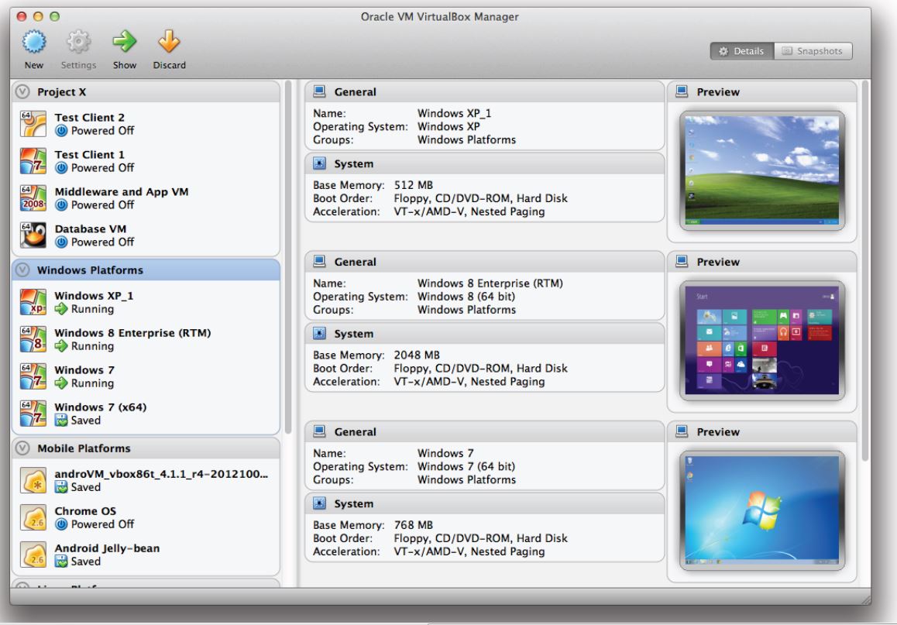Click the green Show arrow icon
The height and width of the screenshot is (625, 897).
point(124,41)
